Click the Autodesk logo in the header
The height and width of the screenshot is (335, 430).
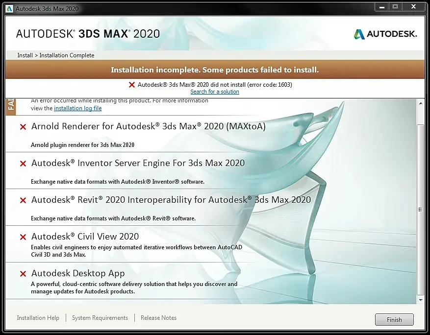[x=385, y=34]
